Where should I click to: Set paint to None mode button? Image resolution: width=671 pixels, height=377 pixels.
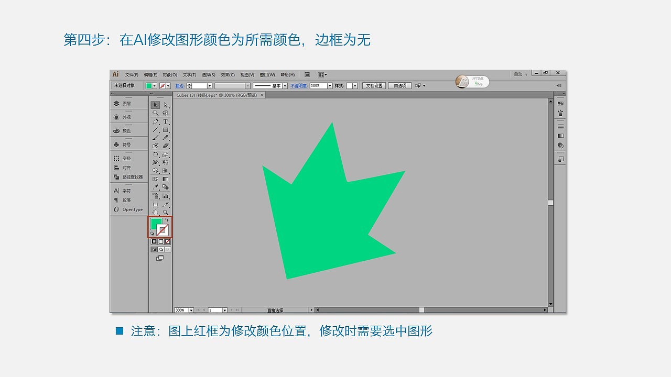point(168,241)
